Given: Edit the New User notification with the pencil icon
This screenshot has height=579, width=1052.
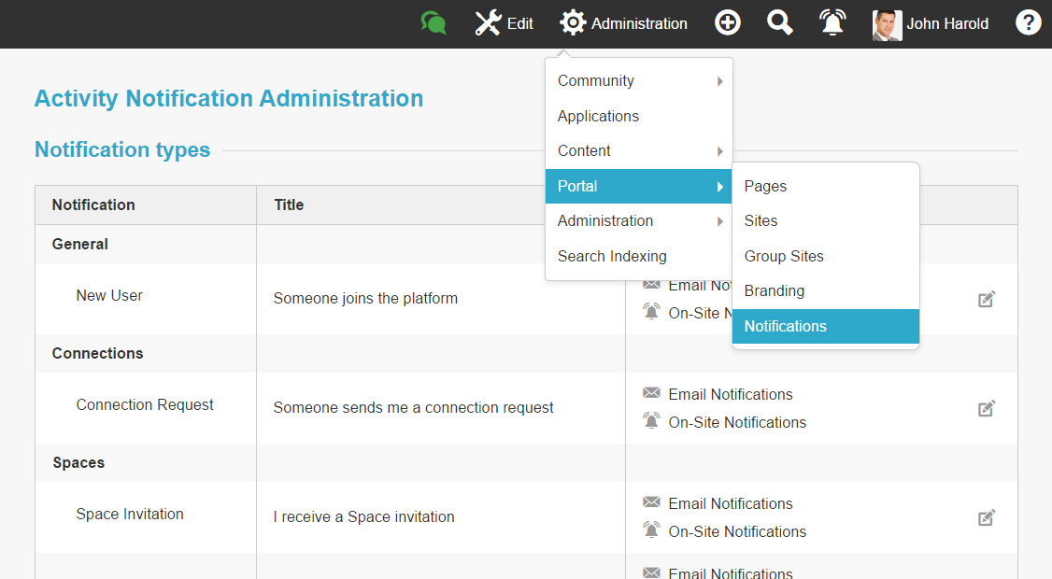Looking at the screenshot, I should click(x=987, y=300).
